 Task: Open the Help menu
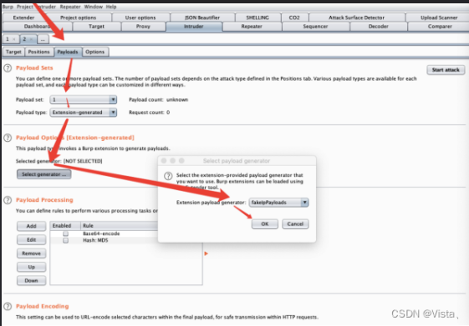coord(111,7)
